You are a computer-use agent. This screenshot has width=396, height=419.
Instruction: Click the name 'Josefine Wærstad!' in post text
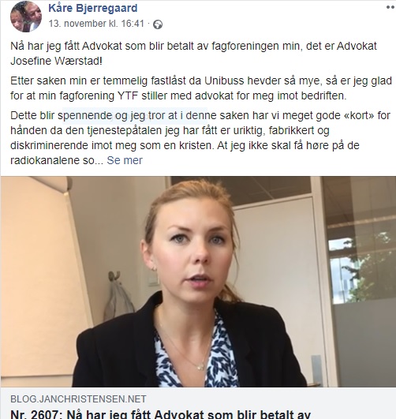56,61
